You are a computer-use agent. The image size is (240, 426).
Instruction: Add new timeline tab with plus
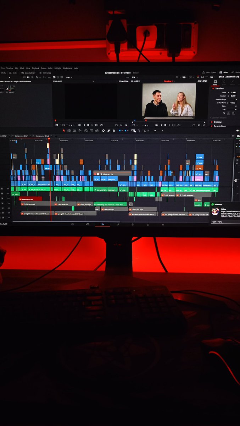(56, 136)
